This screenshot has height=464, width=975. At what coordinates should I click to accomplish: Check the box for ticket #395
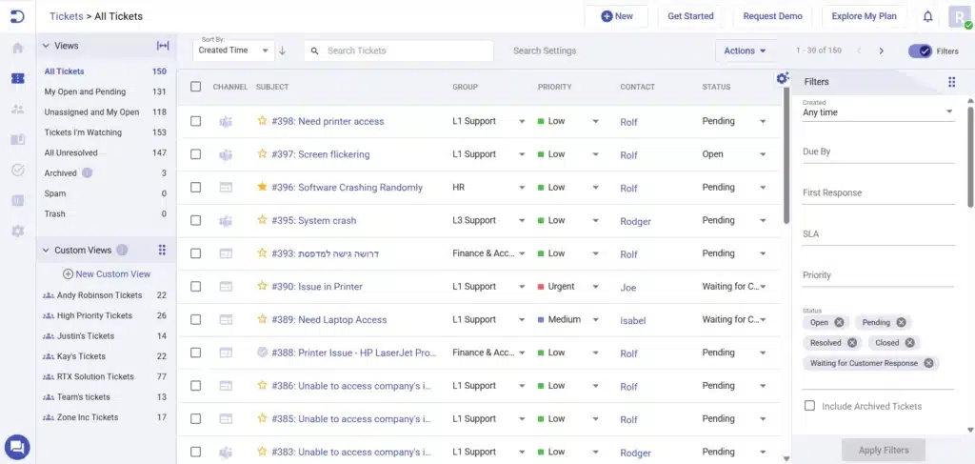196,220
